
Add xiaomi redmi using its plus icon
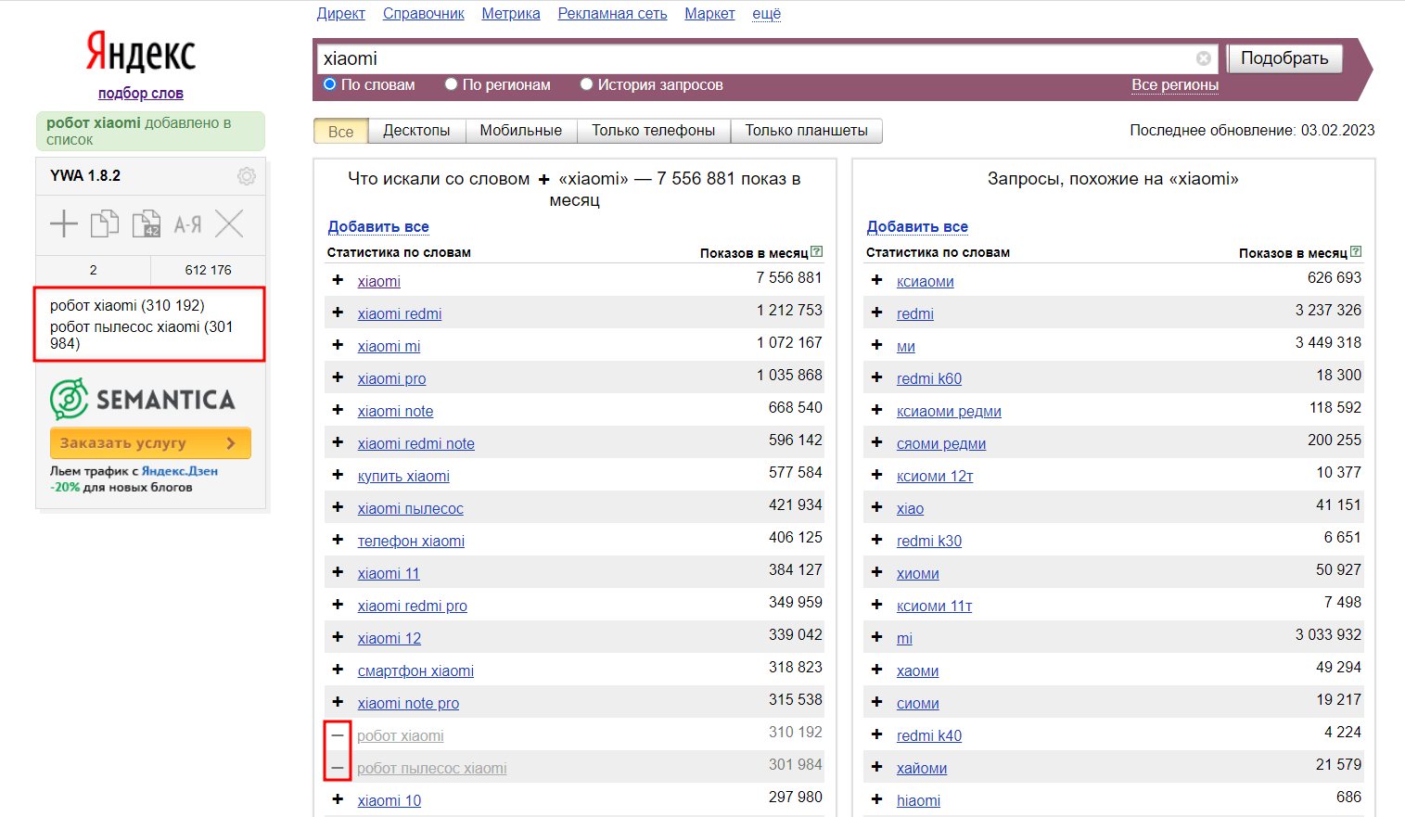click(x=338, y=313)
